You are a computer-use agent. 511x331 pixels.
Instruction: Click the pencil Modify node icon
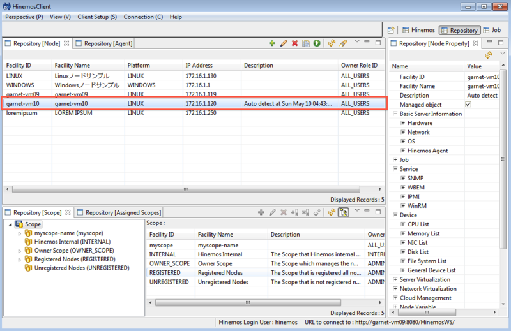284,43
